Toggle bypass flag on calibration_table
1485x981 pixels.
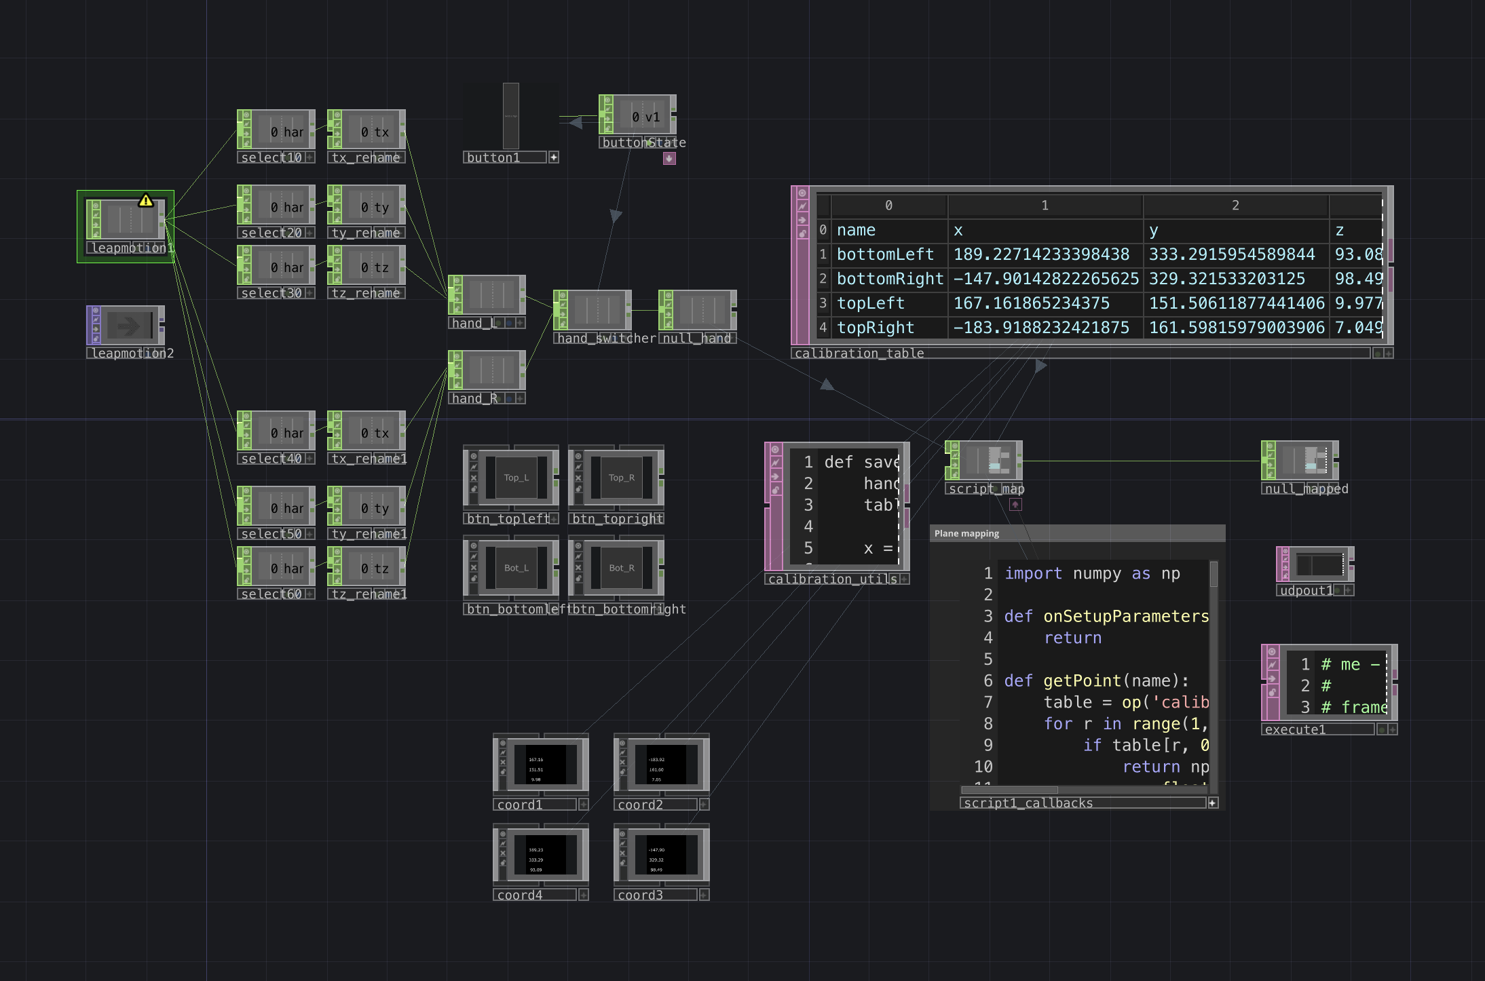click(802, 206)
